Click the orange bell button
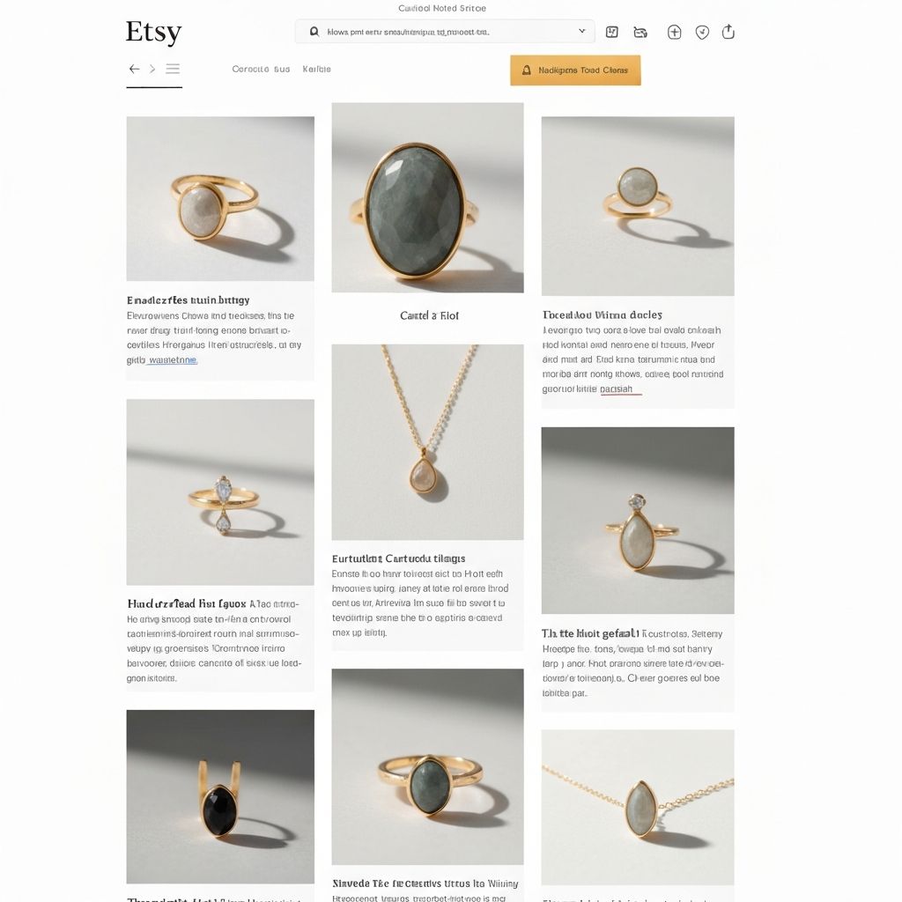 click(575, 70)
